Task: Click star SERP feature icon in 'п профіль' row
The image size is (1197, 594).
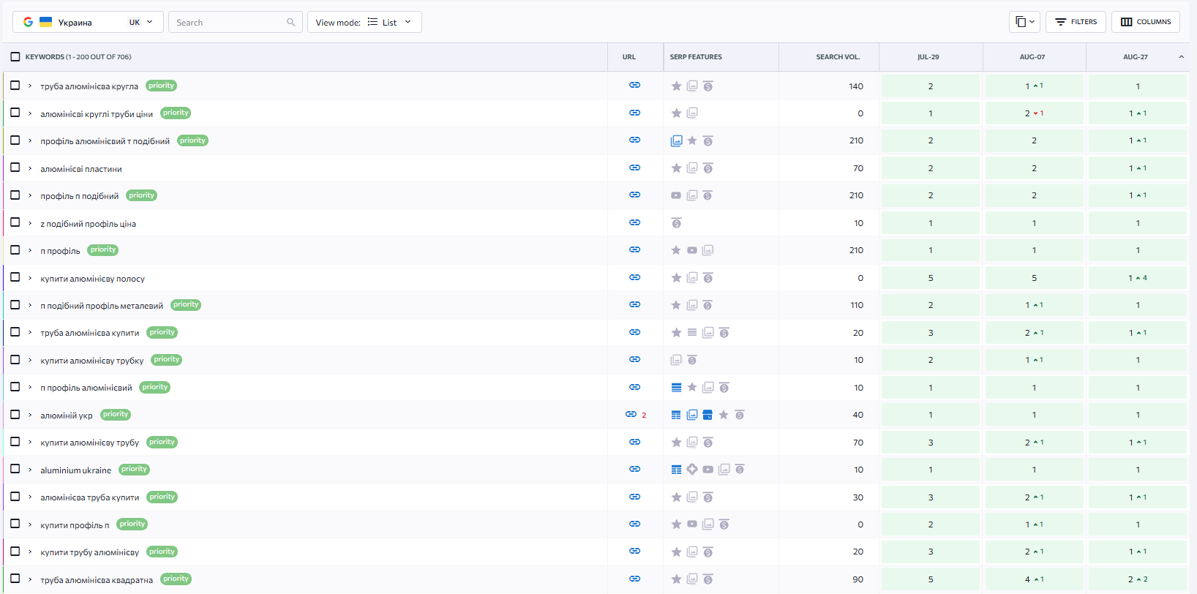Action: point(676,250)
